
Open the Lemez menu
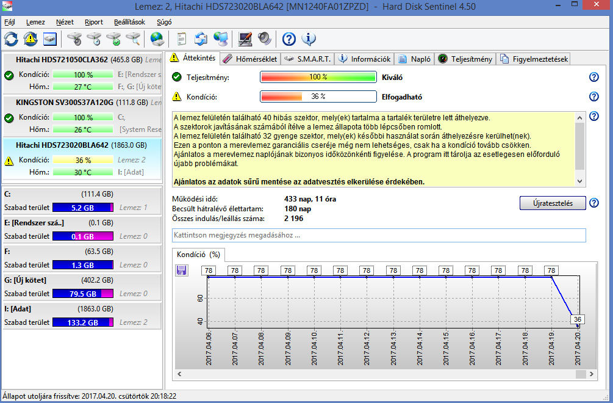tap(35, 22)
